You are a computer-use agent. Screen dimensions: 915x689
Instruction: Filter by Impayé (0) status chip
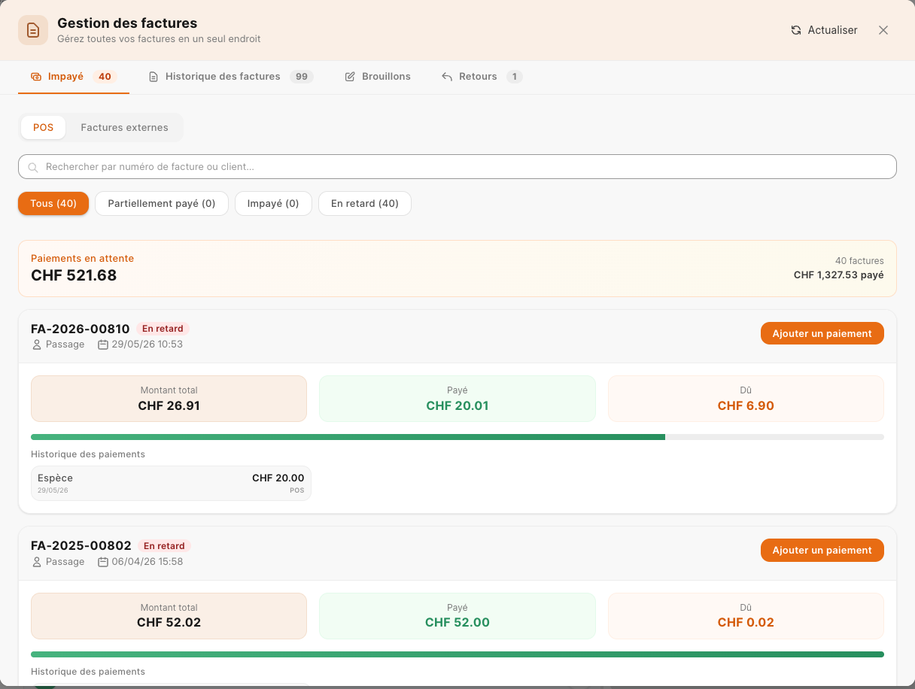(x=273, y=204)
